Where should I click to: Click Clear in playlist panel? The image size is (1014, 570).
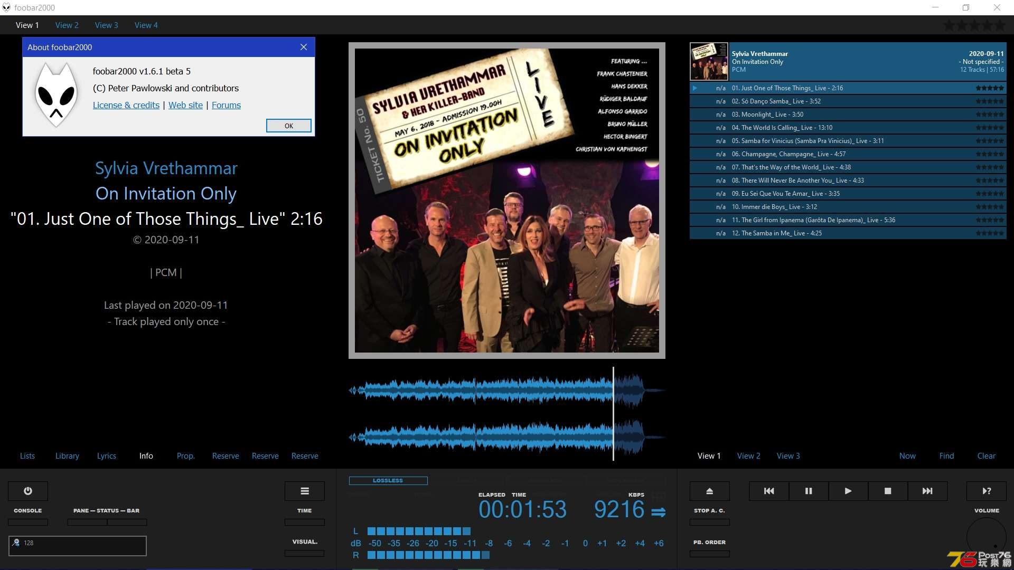coord(987,456)
